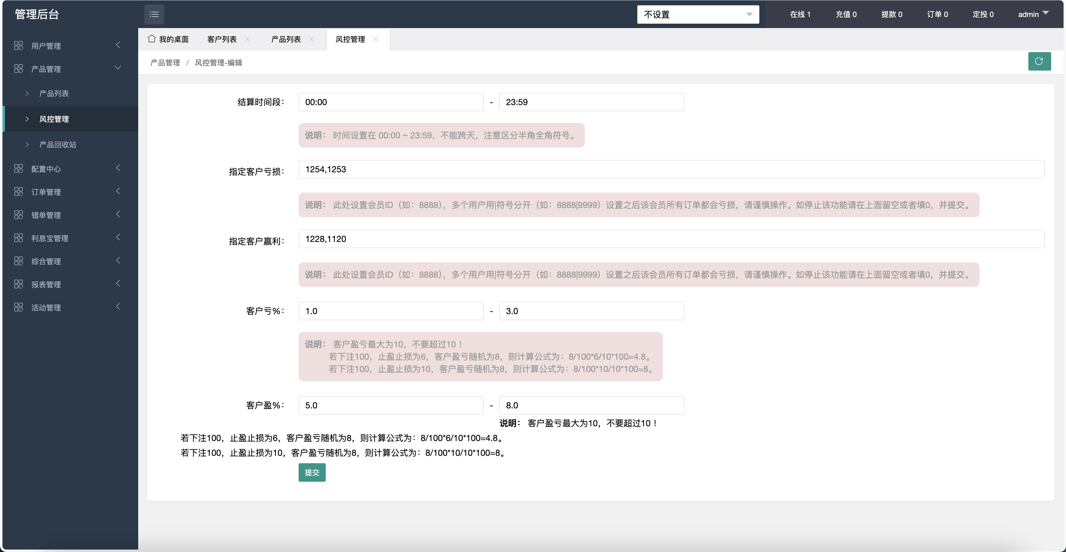Click the refresh icon button

[1039, 61]
